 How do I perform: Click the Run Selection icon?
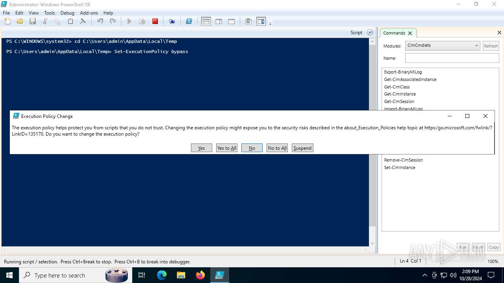click(x=142, y=21)
